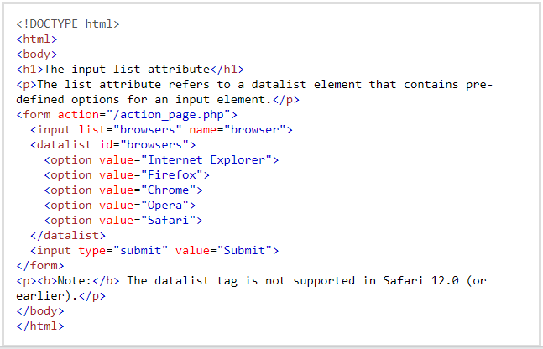543x349 pixels.
Task: Click the closing html tag
Action: (40, 326)
